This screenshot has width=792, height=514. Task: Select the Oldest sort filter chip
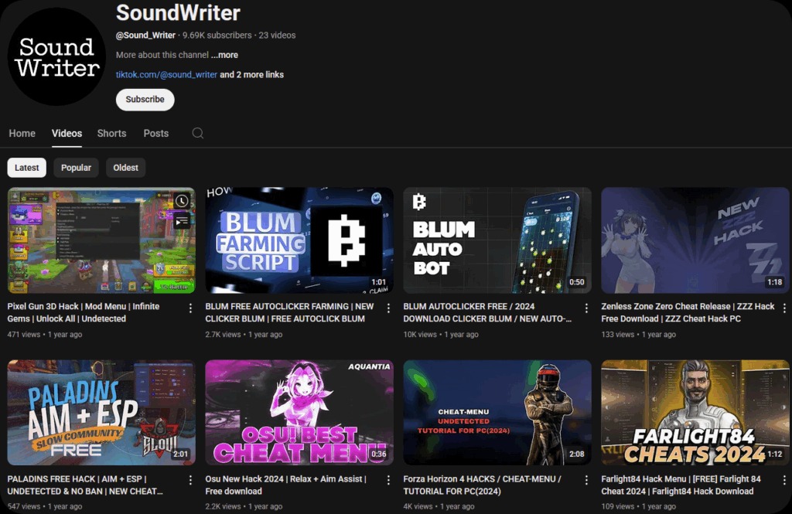pos(125,168)
